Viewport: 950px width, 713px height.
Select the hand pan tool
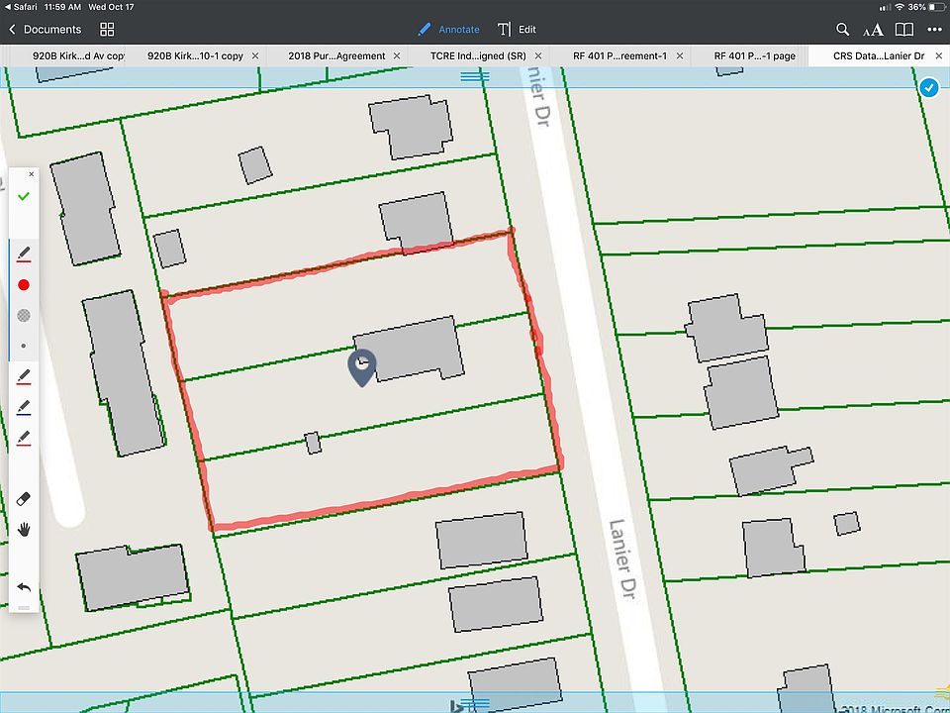point(24,529)
